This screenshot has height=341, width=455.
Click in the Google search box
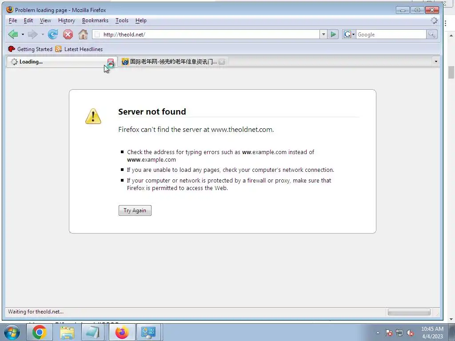coord(391,35)
